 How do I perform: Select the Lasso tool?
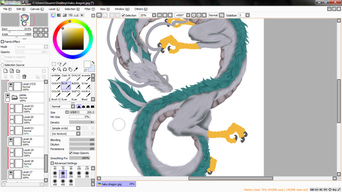pyautogui.click(x=59, y=64)
